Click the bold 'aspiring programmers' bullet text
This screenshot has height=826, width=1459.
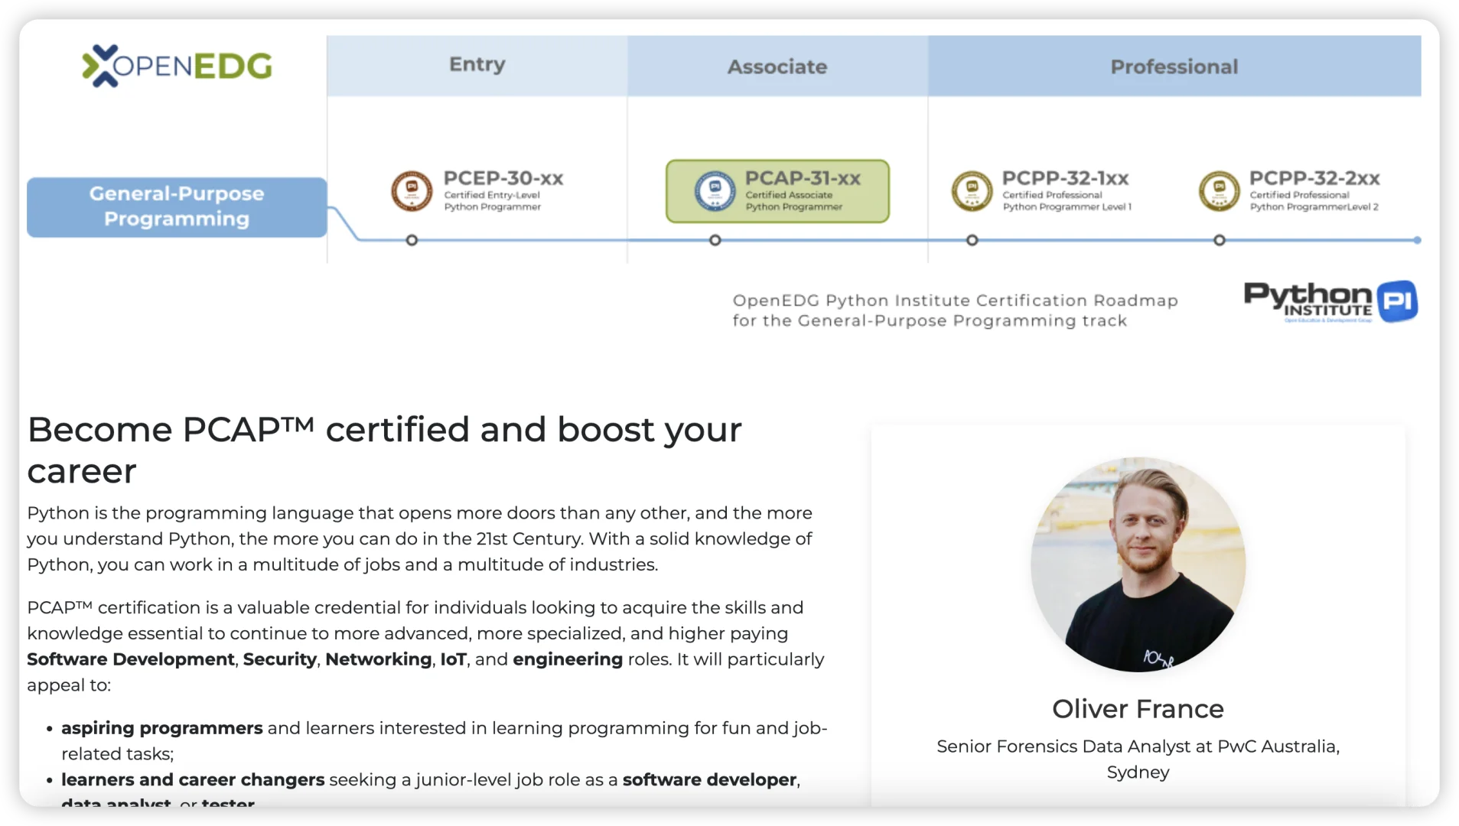pos(162,728)
